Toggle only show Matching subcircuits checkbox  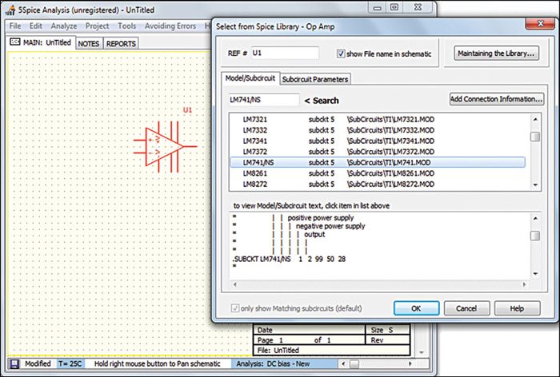[x=234, y=308]
